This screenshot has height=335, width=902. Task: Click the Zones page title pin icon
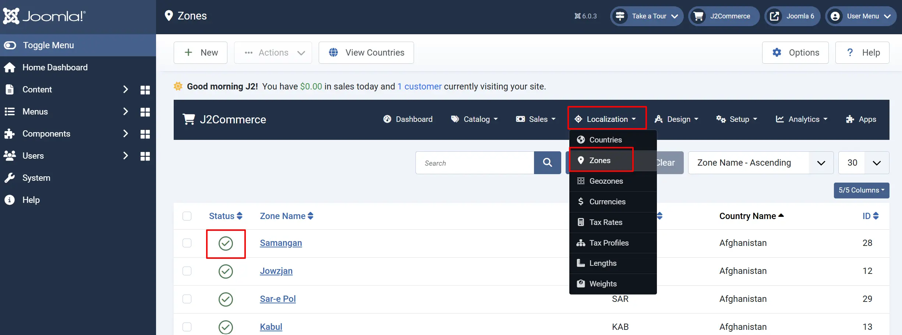(169, 16)
